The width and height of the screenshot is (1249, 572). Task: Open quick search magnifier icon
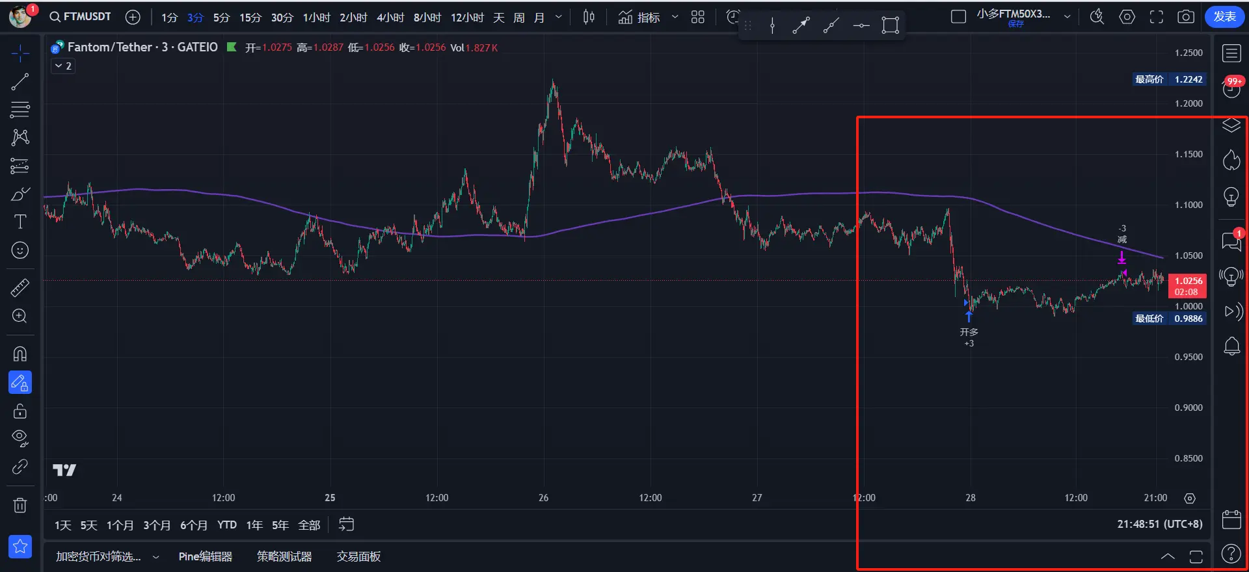pos(1097,17)
